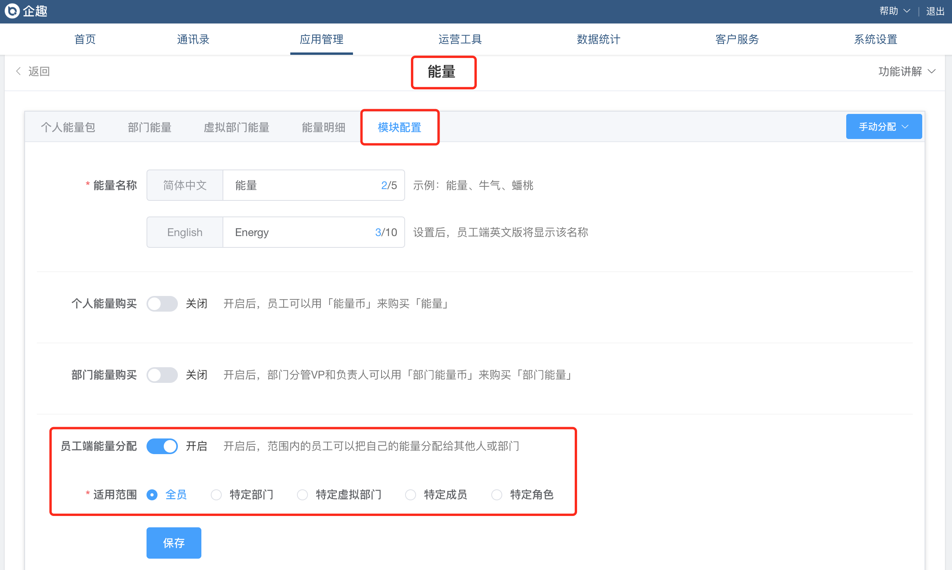Click the 保存 button
The height and width of the screenshot is (570, 952).
pos(174,543)
